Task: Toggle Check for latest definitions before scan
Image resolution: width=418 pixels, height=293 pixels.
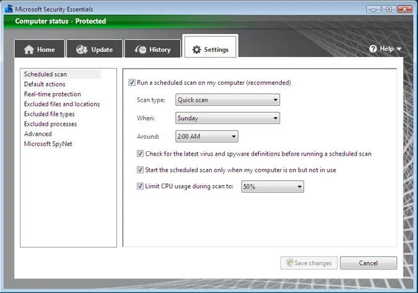Action: pos(140,154)
